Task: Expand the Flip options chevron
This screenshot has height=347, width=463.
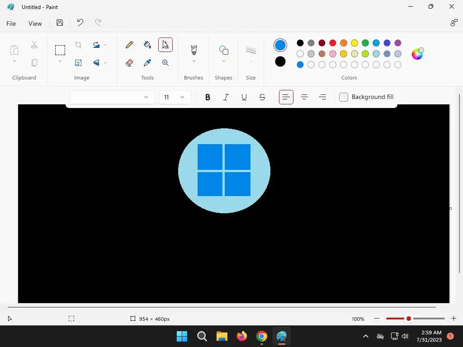Action: coord(105,63)
